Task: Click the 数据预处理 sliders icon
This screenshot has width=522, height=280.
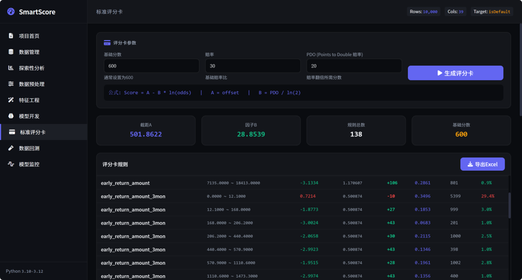Action: (x=11, y=83)
